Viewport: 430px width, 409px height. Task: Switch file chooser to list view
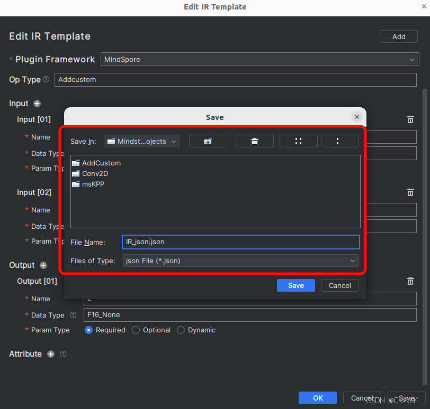[x=298, y=141]
